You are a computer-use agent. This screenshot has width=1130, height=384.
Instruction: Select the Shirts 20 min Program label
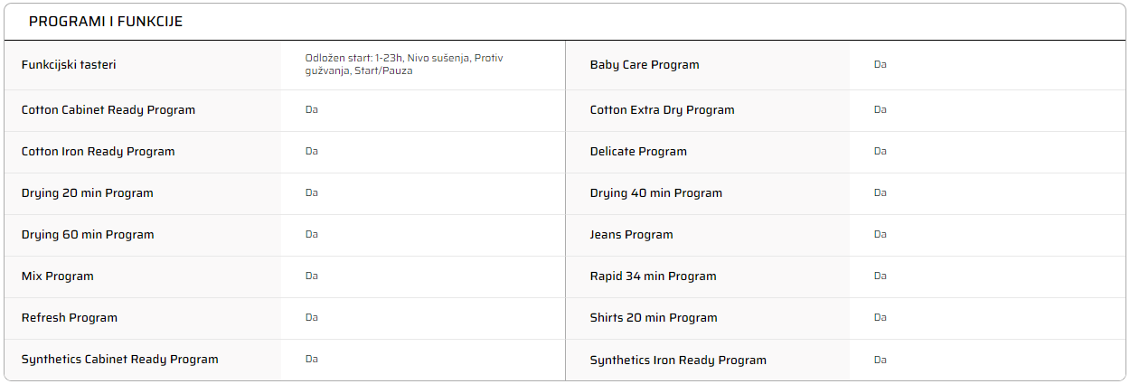(x=654, y=318)
